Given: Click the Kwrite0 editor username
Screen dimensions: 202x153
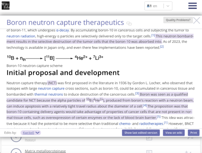Looking at the screenshot, I should [x=28, y=133].
